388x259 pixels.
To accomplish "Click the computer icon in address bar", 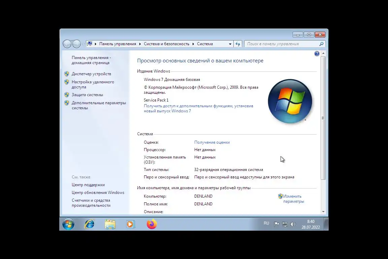I will 90,44.
